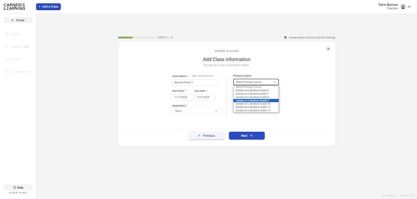Click the Home sidebar icon

pos(7,34)
